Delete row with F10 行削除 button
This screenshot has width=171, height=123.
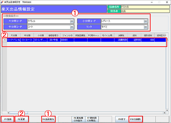click(136, 119)
